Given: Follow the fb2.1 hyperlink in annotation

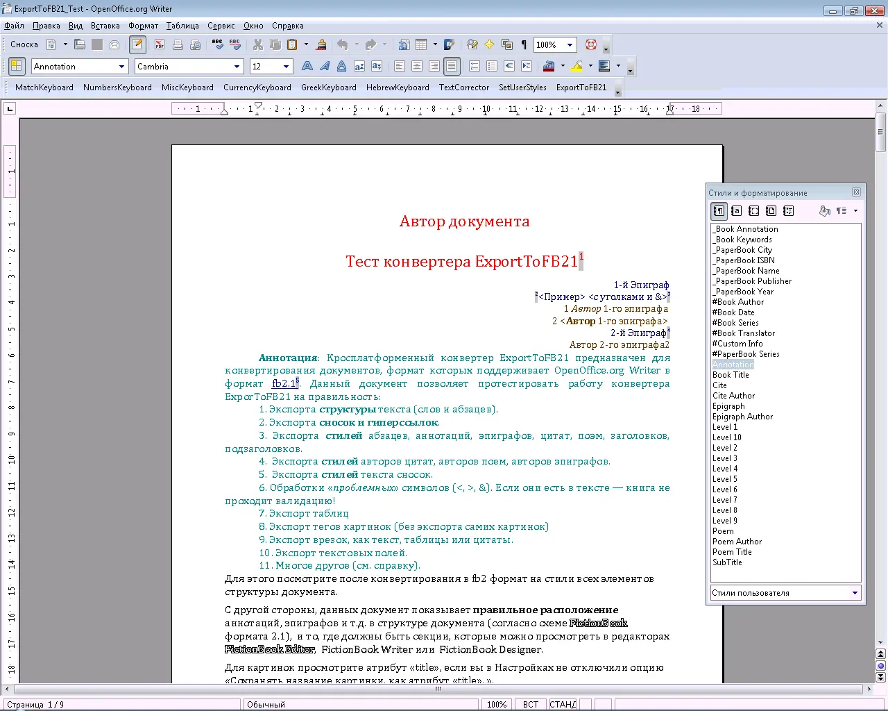Looking at the screenshot, I should click(284, 383).
